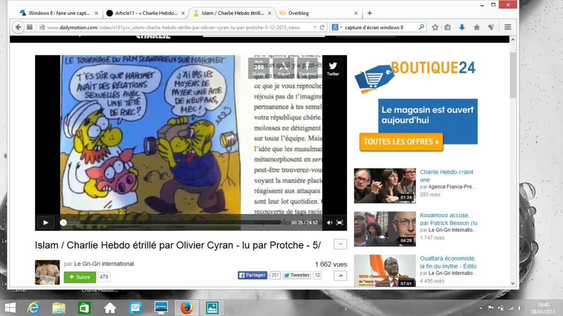Open the Windows Store taskbar icon

84,308
